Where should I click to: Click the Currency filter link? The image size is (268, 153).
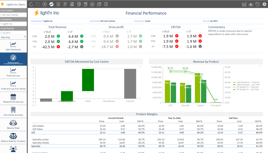point(138,21)
